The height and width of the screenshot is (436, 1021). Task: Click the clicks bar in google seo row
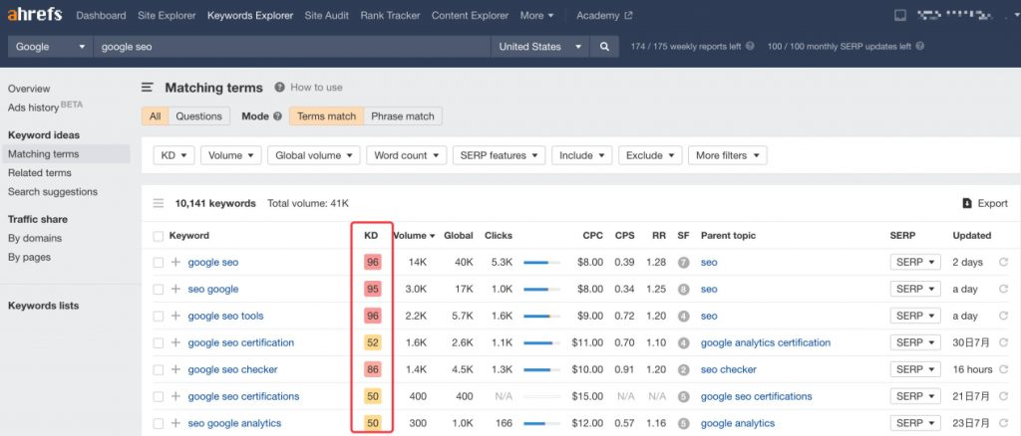pyautogui.click(x=541, y=263)
